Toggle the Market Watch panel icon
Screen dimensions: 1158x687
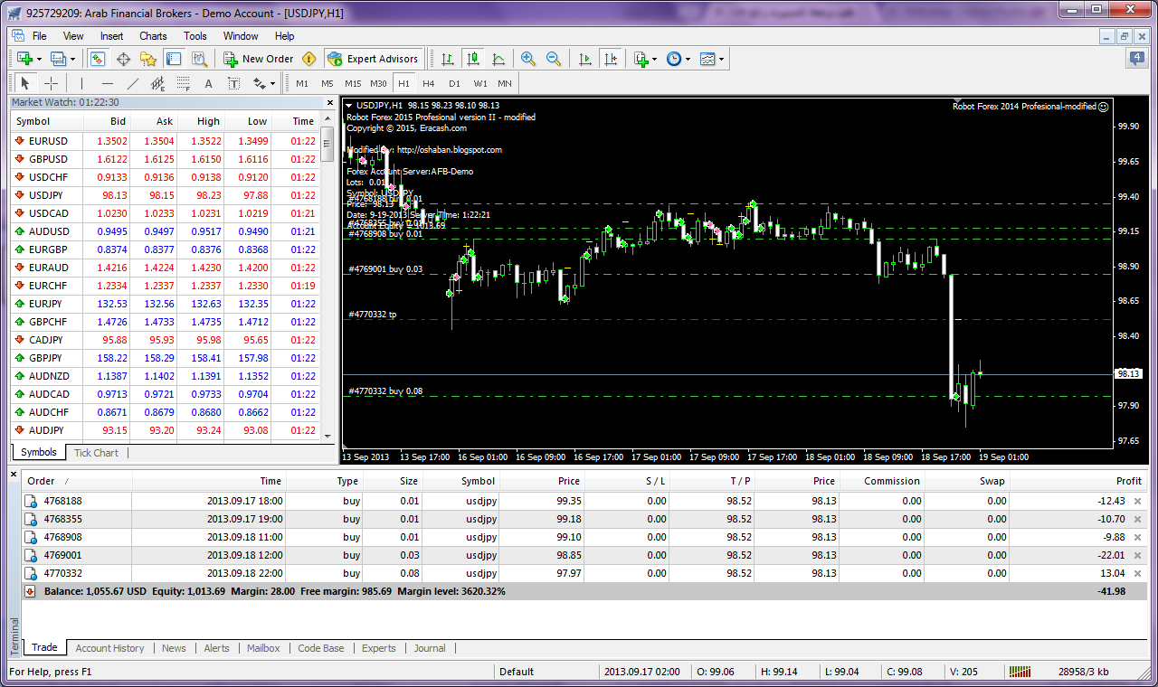(x=98, y=59)
